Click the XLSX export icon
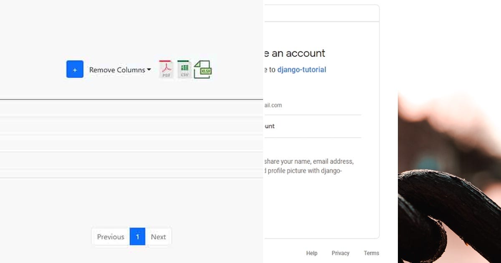The image size is (501, 263). point(203,69)
